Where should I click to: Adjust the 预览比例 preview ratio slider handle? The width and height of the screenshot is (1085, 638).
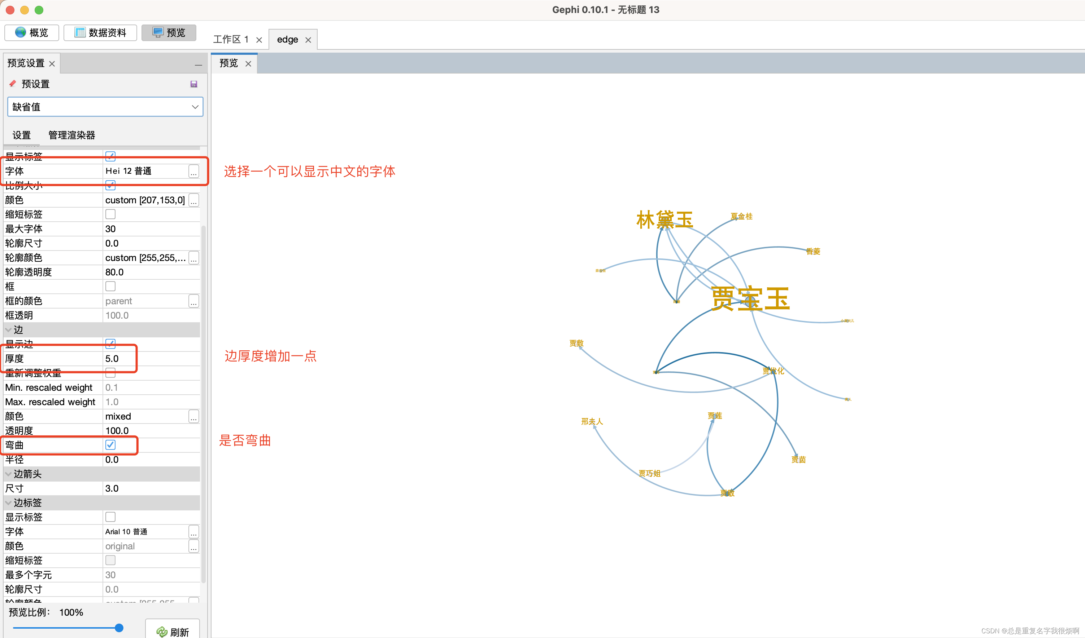pos(119,628)
